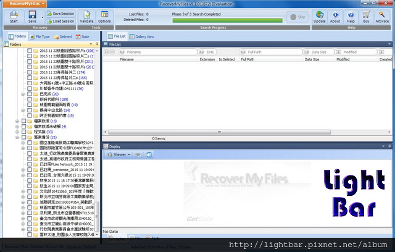Image resolution: width=395 pixels, height=252 pixels.
Task: Tick the checkbox for the 2015 11 22 folder (155)
Action: coord(30,78)
